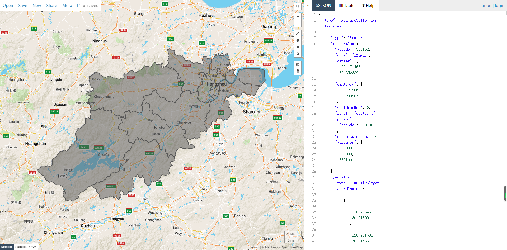Open the Open file menu

(8, 5)
